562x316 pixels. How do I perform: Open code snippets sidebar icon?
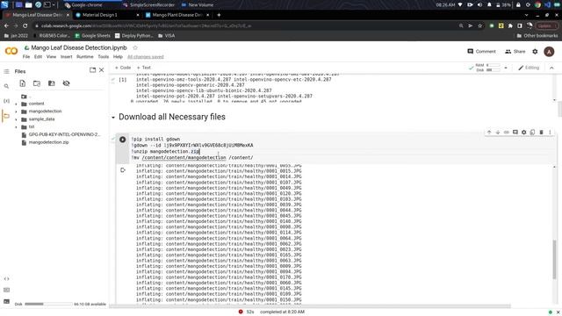6,278
